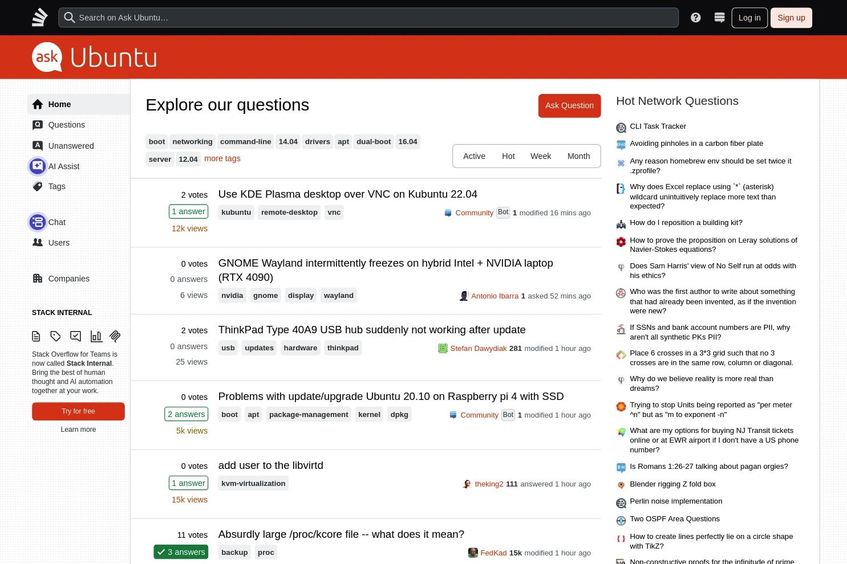Select the command-line tag filter

[x=245, y=142]
